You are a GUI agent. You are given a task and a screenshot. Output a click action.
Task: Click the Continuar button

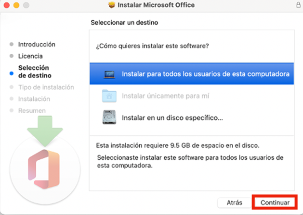point(275,203)
